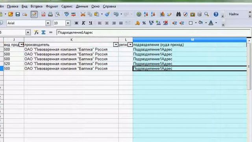Add a decimal place

pos(158,23)
